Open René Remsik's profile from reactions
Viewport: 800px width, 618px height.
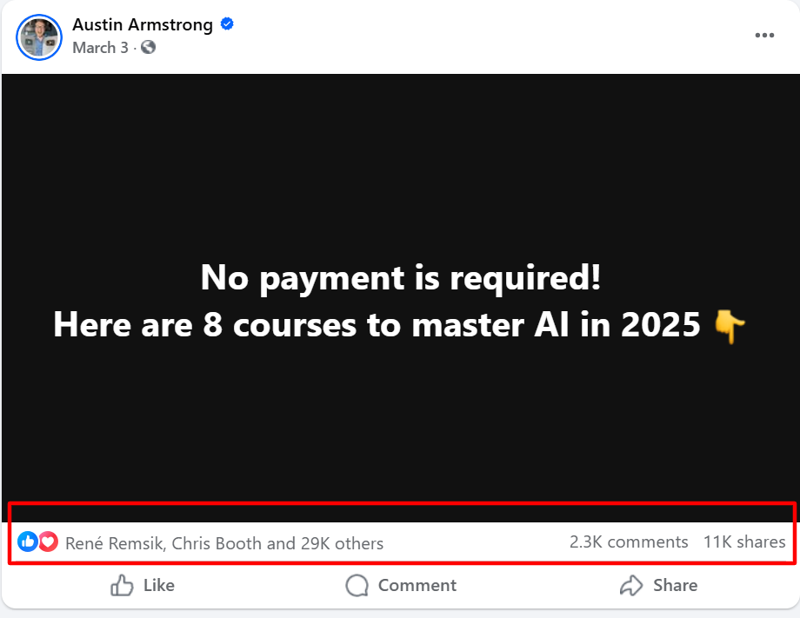click(114, 543)
